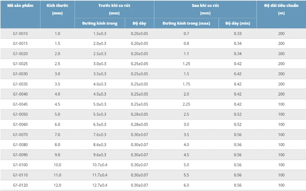Select the 1.75 max inner diameter value

(x=186, y=84)
